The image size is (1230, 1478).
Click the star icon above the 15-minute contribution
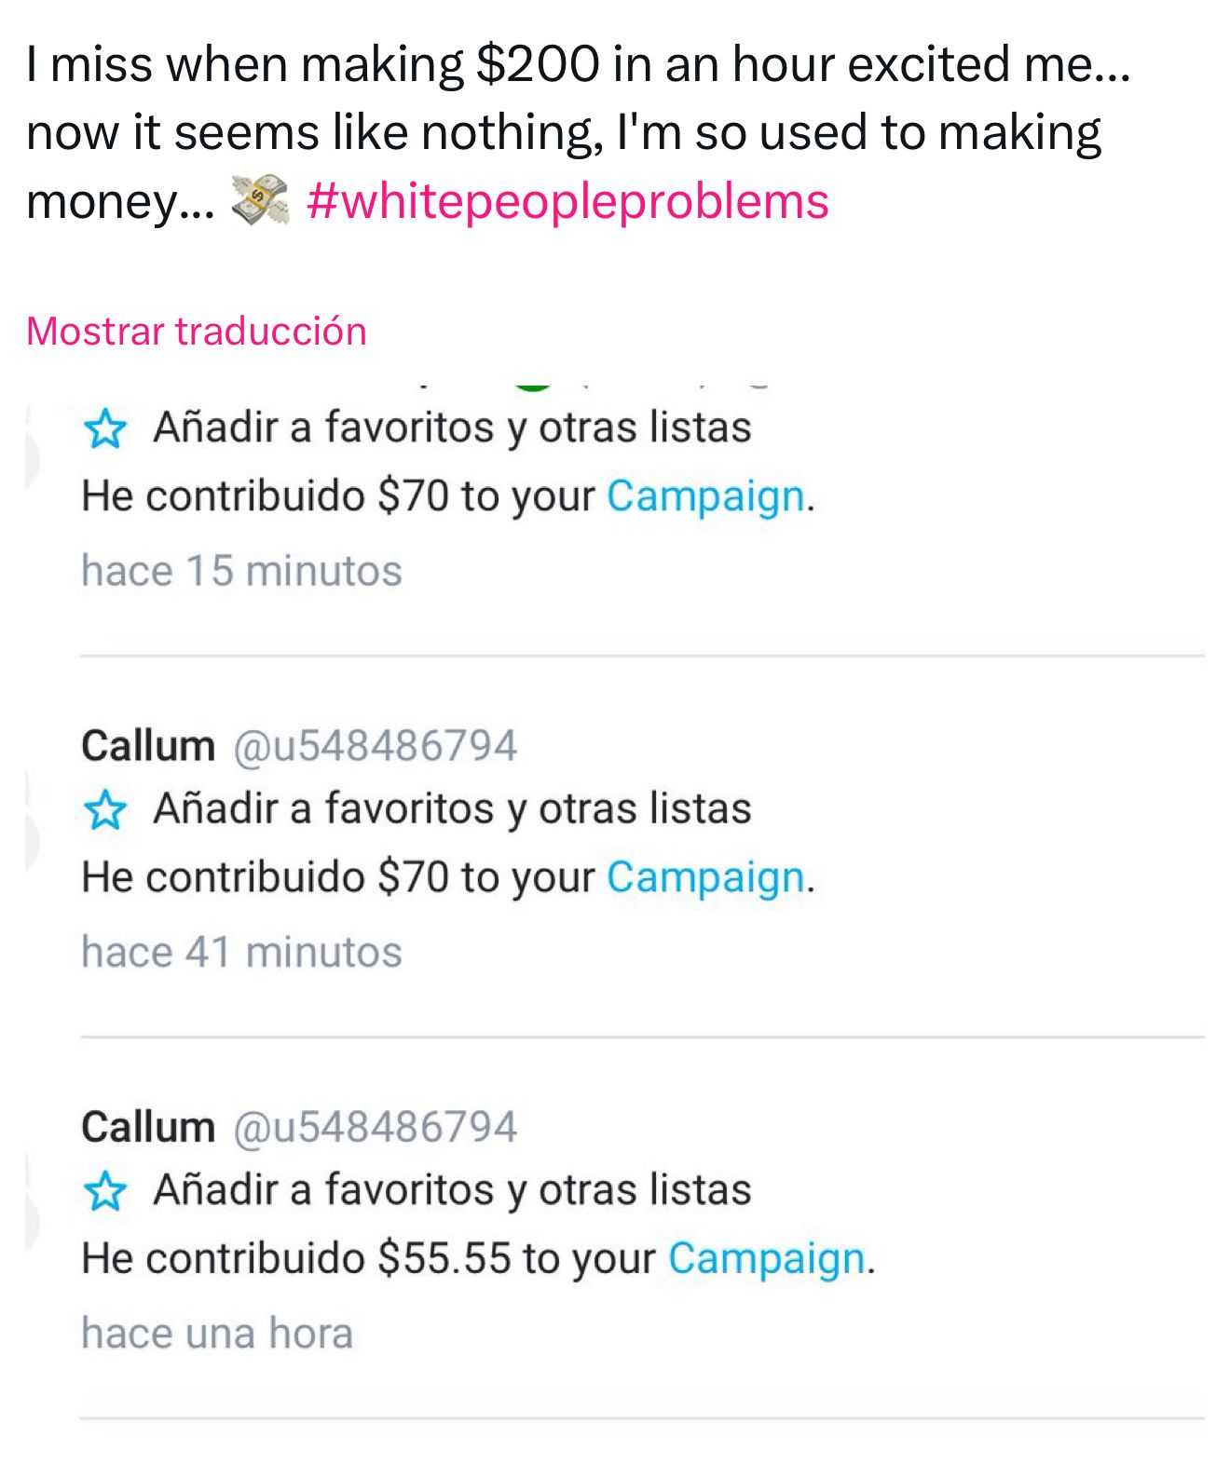click(x=105, y=429)
